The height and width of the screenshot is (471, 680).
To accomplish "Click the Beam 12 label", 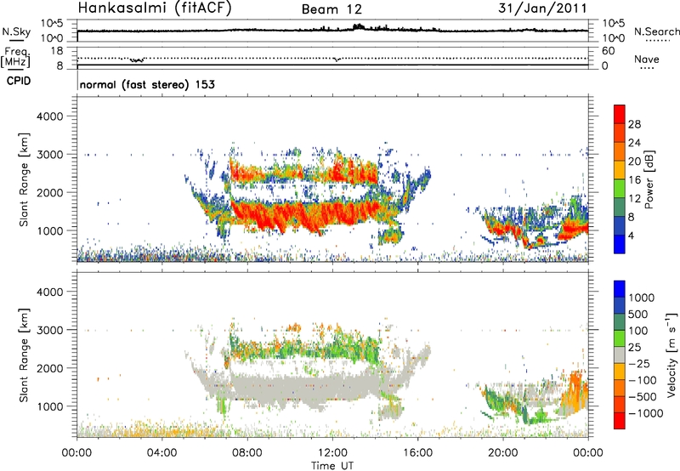I will click(331, 9).
